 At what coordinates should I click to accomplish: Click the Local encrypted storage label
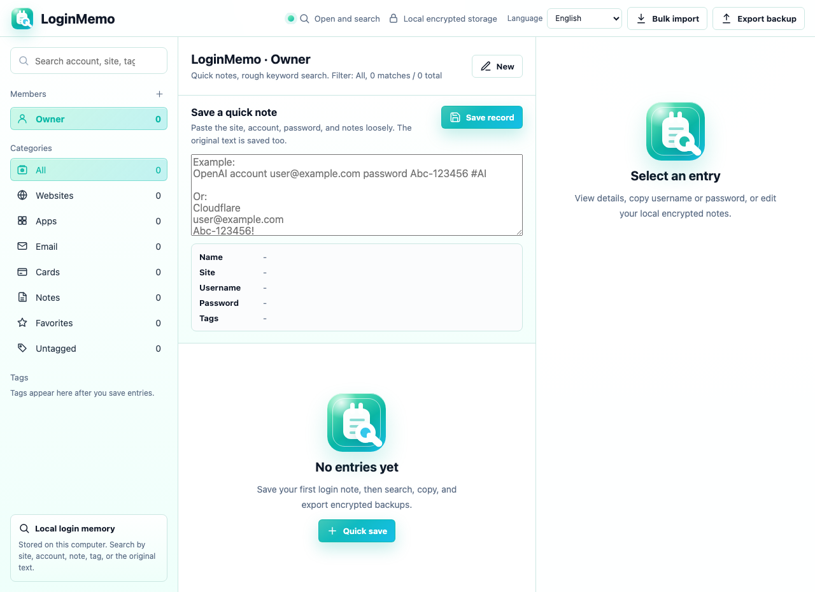pos(450,18)
